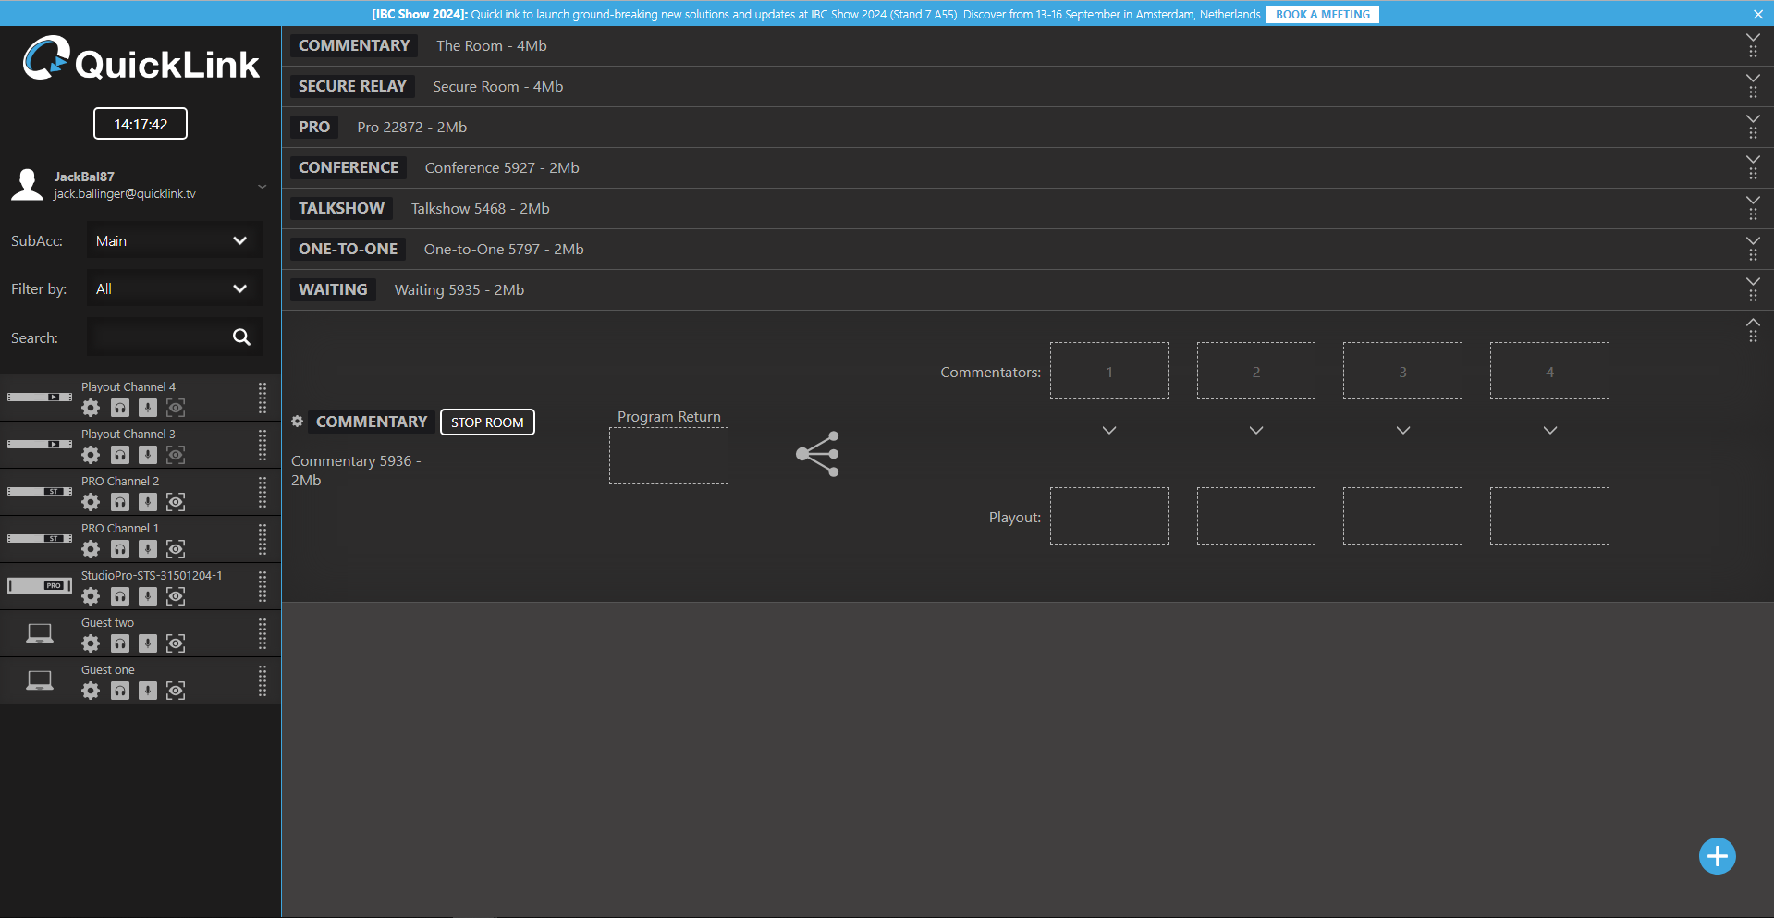Toggle preview eye for Playout Channel 4
This screenshot has width=1774, height=918.
[x=176, y=408]
